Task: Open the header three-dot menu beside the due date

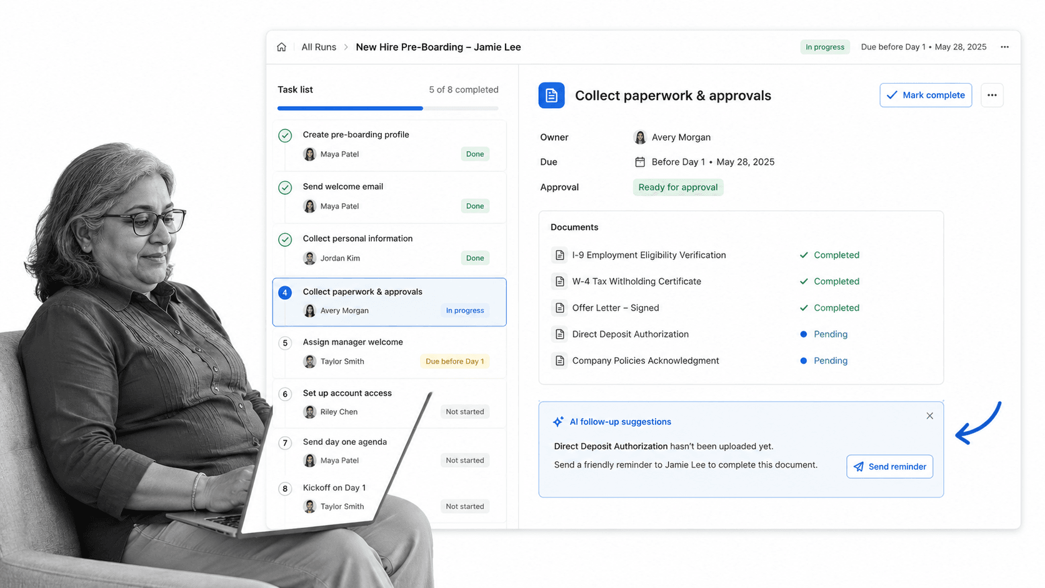Action: click(1004, 47)
